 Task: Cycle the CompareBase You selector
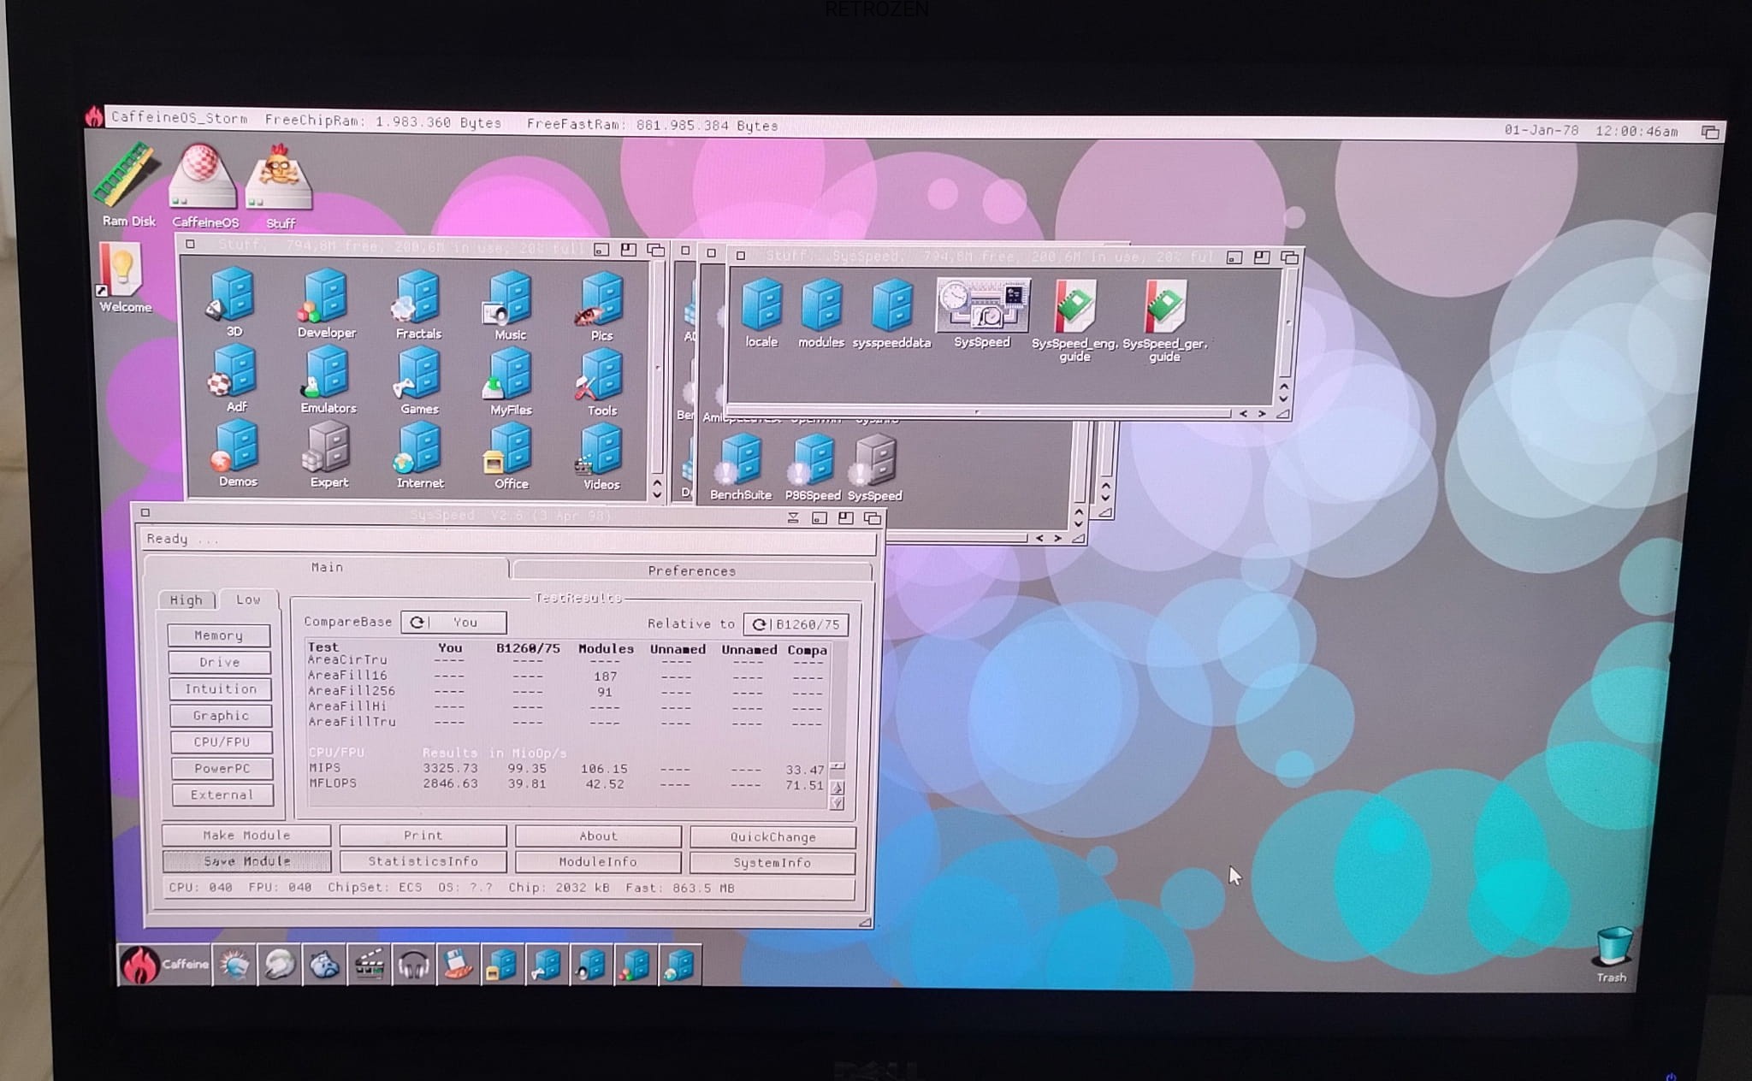(453, 623)
